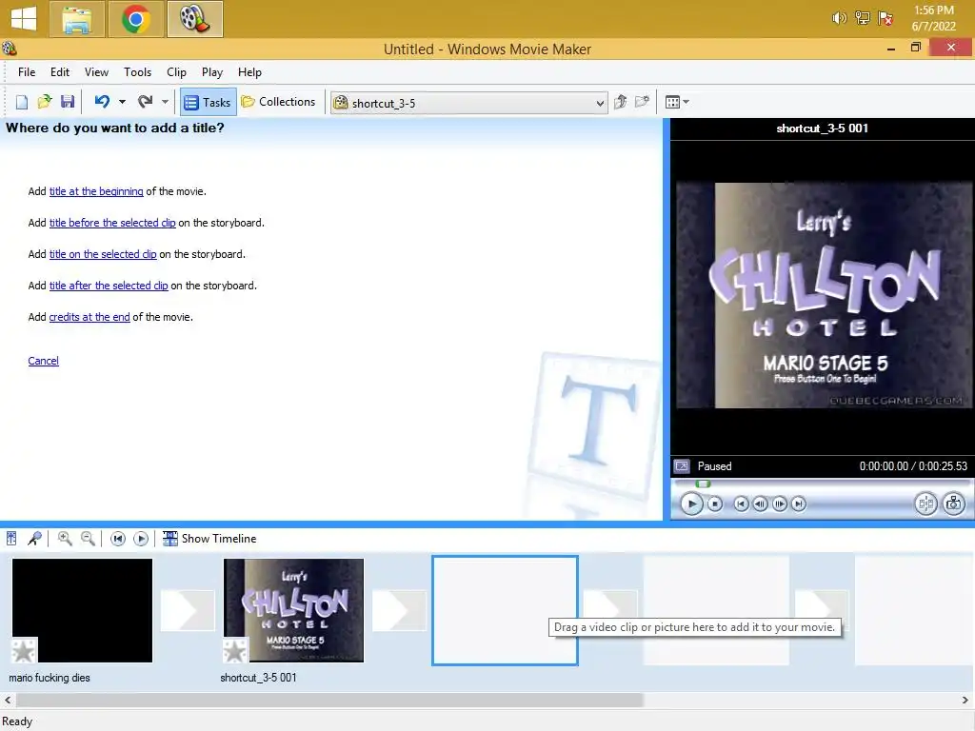Open the Windows Start button
975x731 pixels.
pos(24,19)
